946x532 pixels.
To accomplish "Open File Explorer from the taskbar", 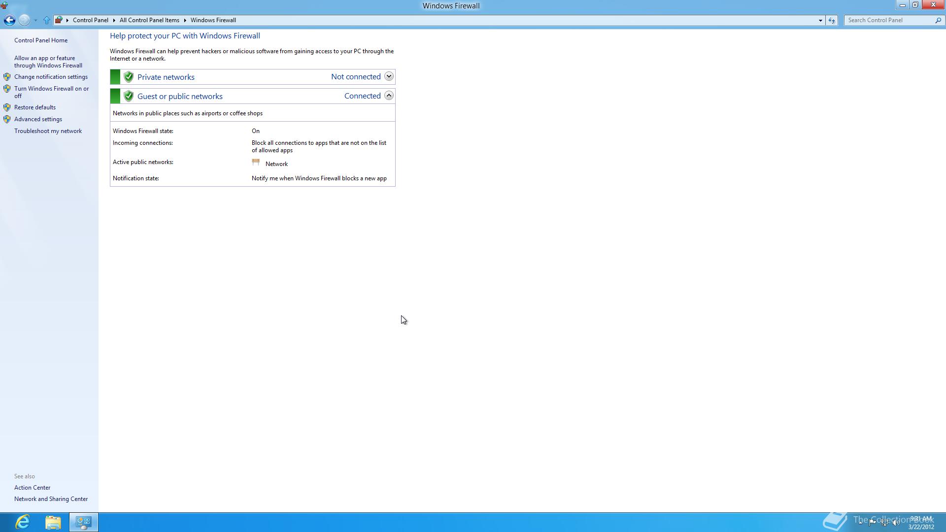I will point(53,522).
